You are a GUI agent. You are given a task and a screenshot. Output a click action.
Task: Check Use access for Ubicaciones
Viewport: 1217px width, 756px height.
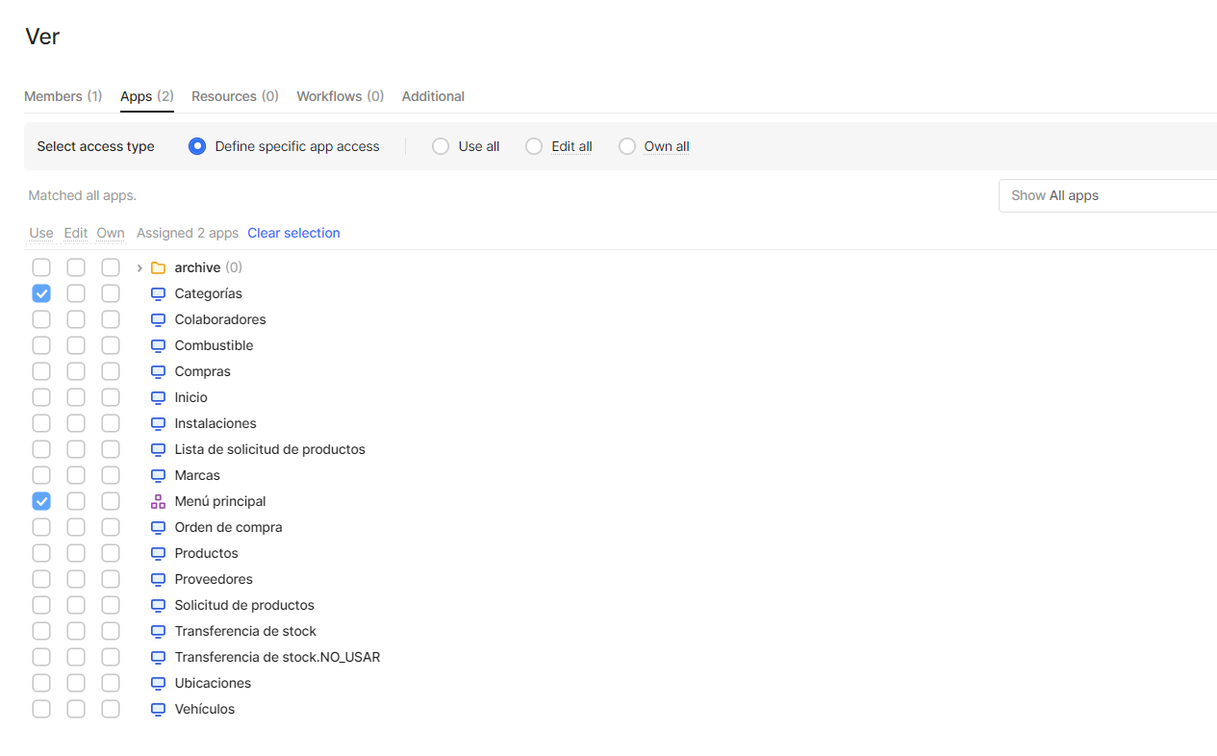pyautogui.click(x=41, y=683)
